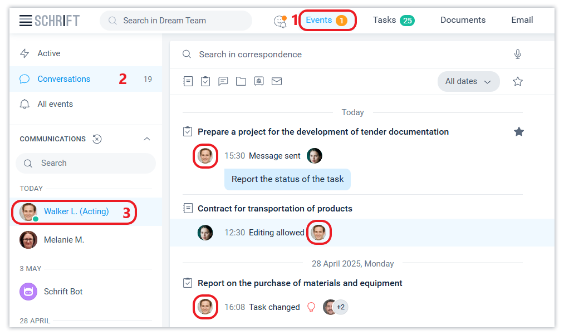Open the hamburger main menu
Image resolution: width=564 pixels, height=335 pixels.
[x=26, y=21]
